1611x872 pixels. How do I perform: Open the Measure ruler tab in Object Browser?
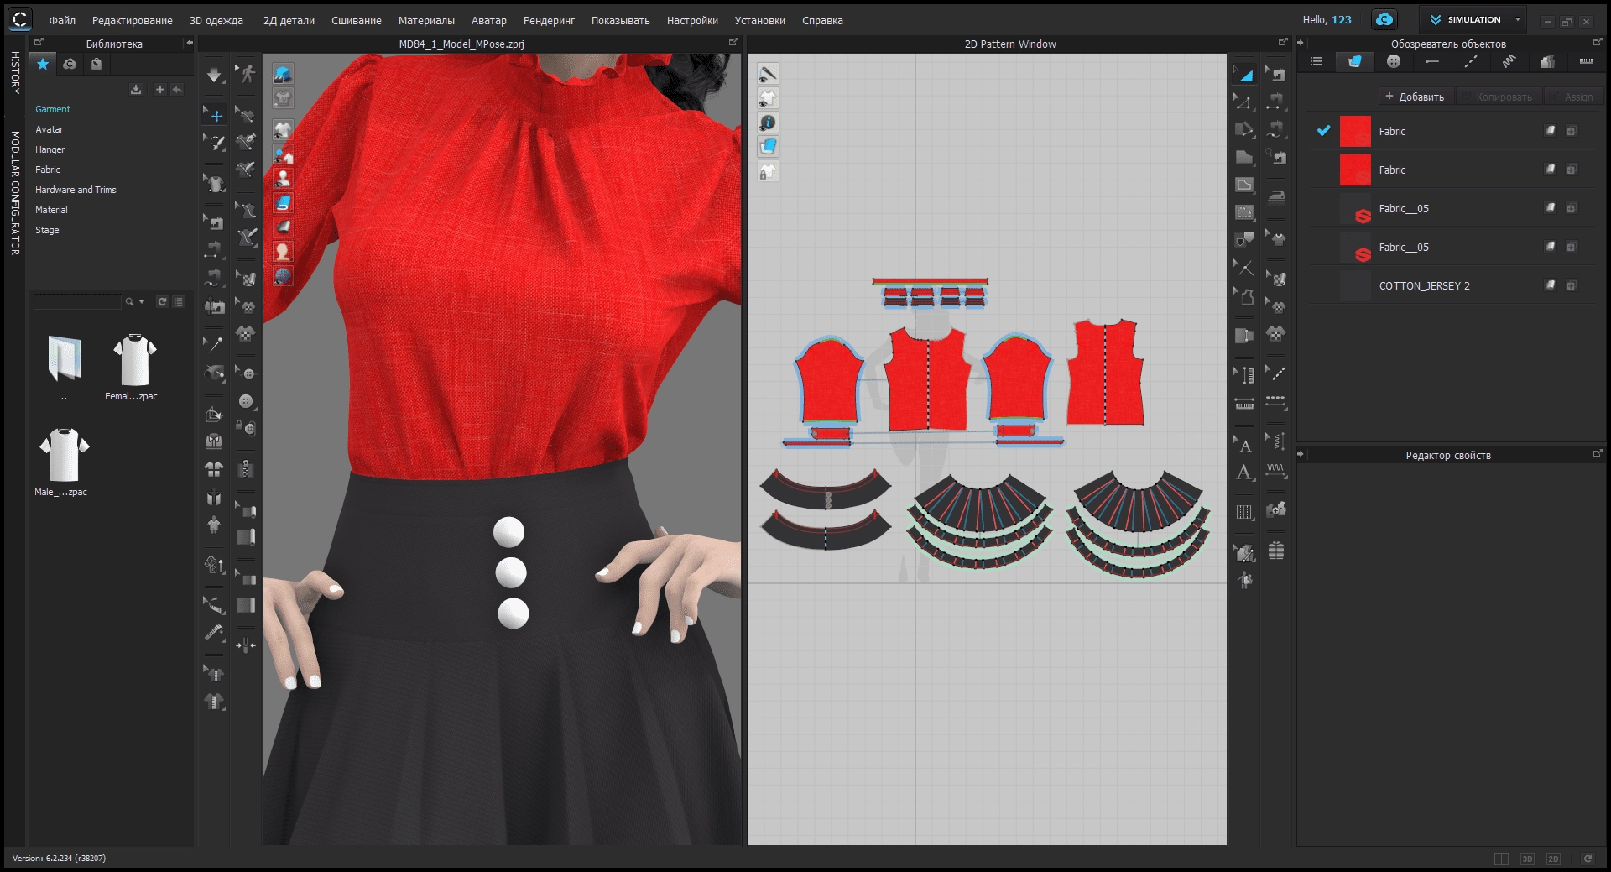1586,61
